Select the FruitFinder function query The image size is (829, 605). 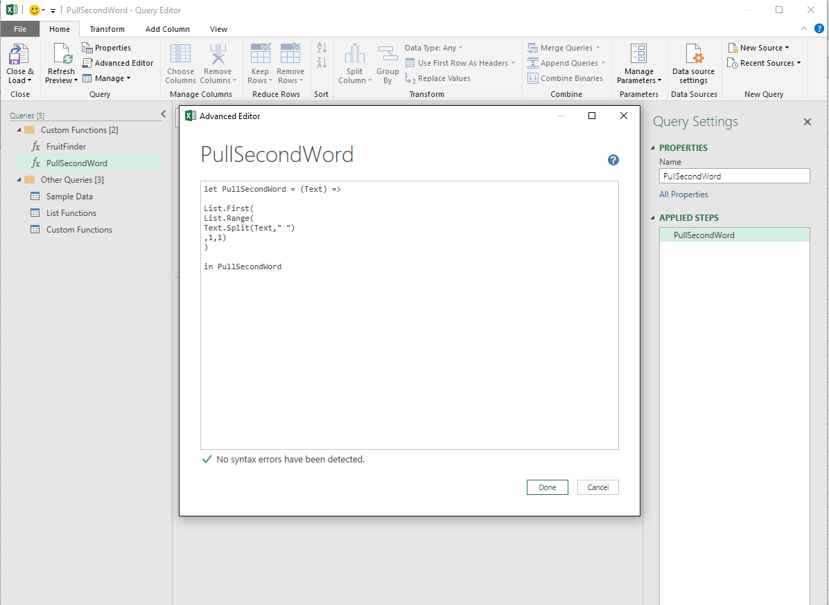(66, 146)
